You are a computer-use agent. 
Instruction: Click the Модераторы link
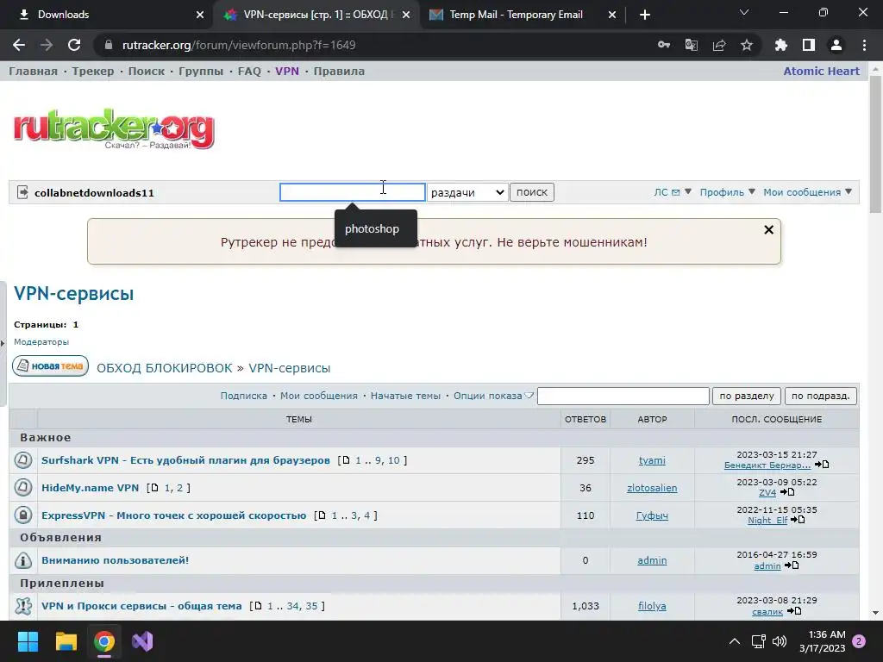[41, 341]
